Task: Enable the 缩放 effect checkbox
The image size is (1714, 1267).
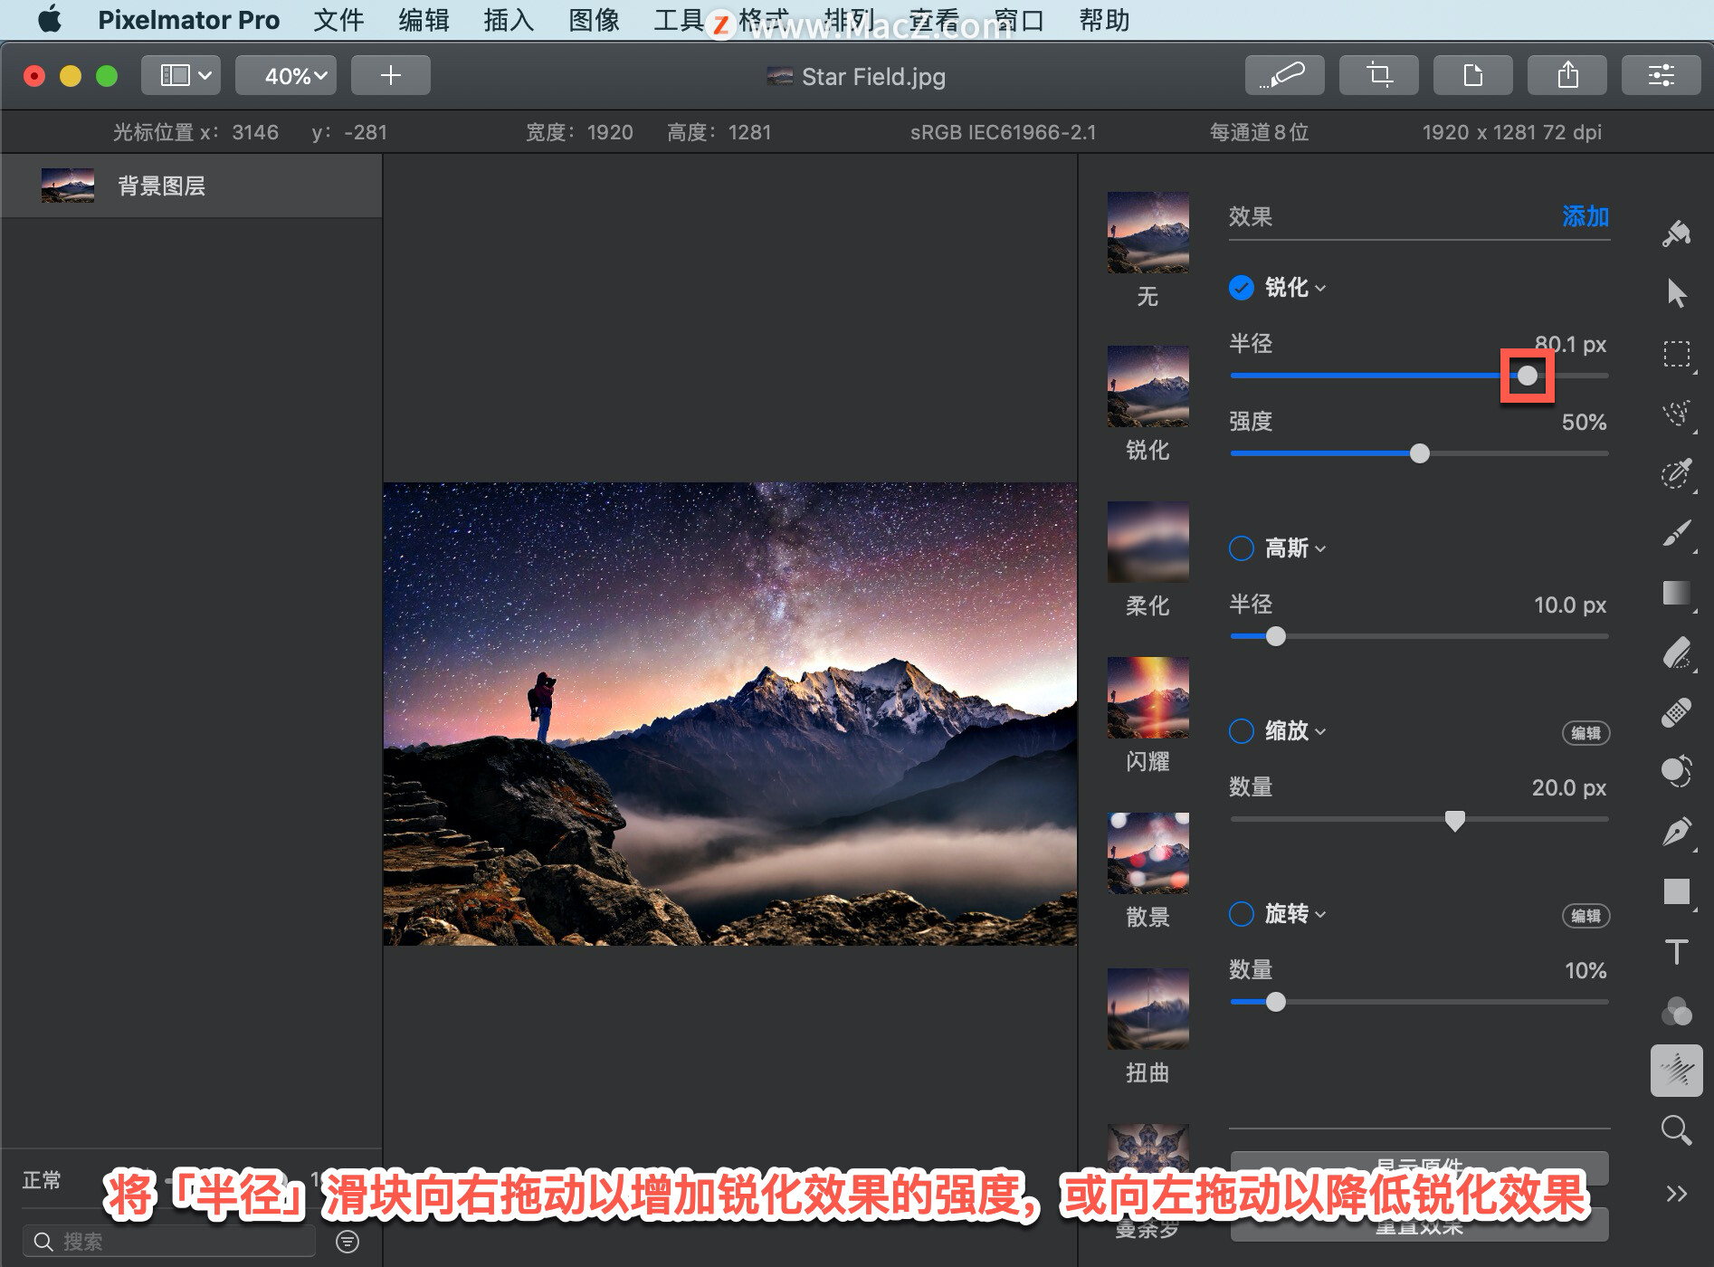Action: pyautogui.click(x=1241, y=731)
